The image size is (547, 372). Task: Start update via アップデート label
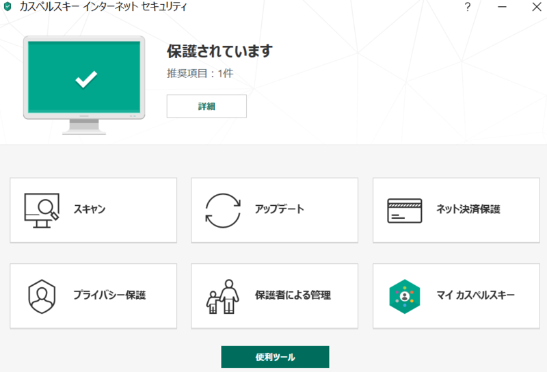click(279, 209)
